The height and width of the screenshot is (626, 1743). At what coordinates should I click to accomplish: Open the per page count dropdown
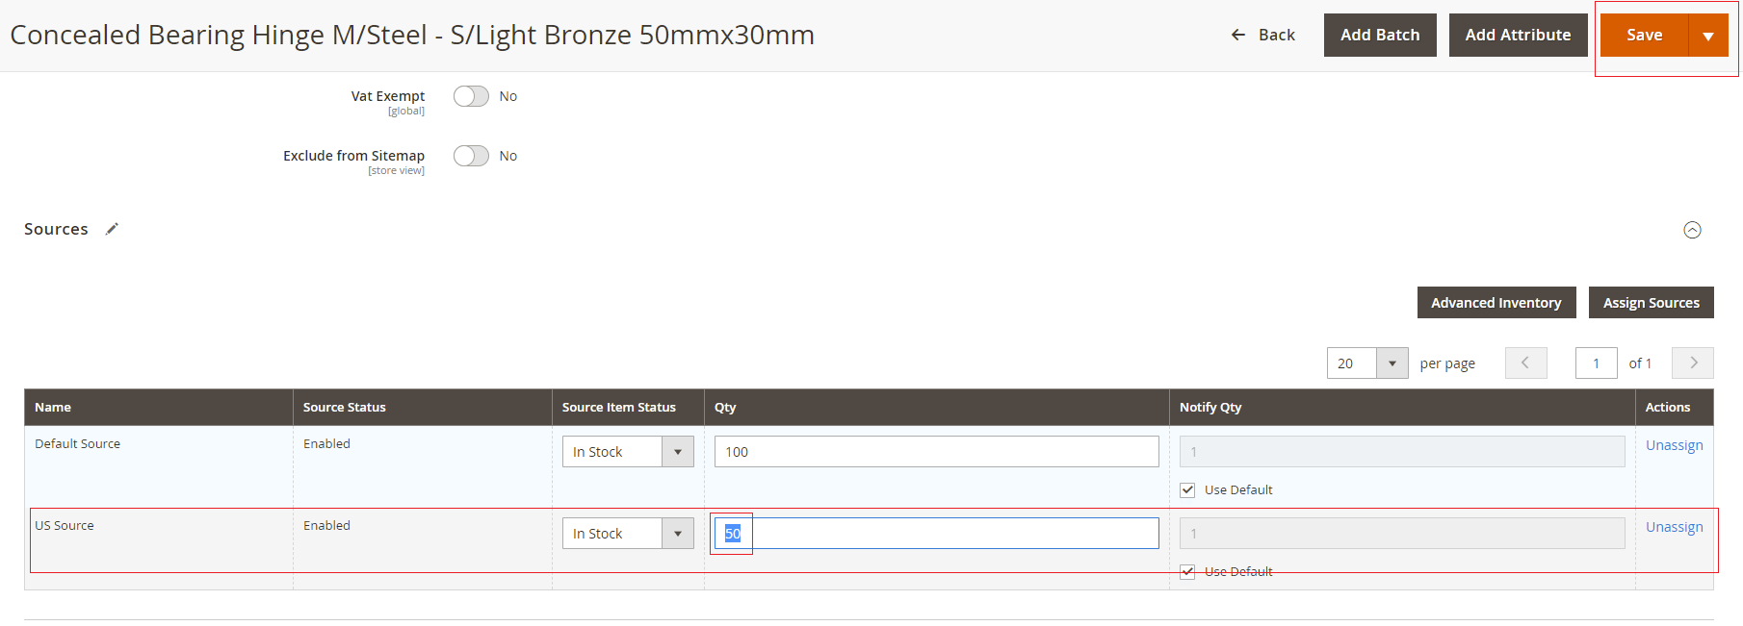1392,363
